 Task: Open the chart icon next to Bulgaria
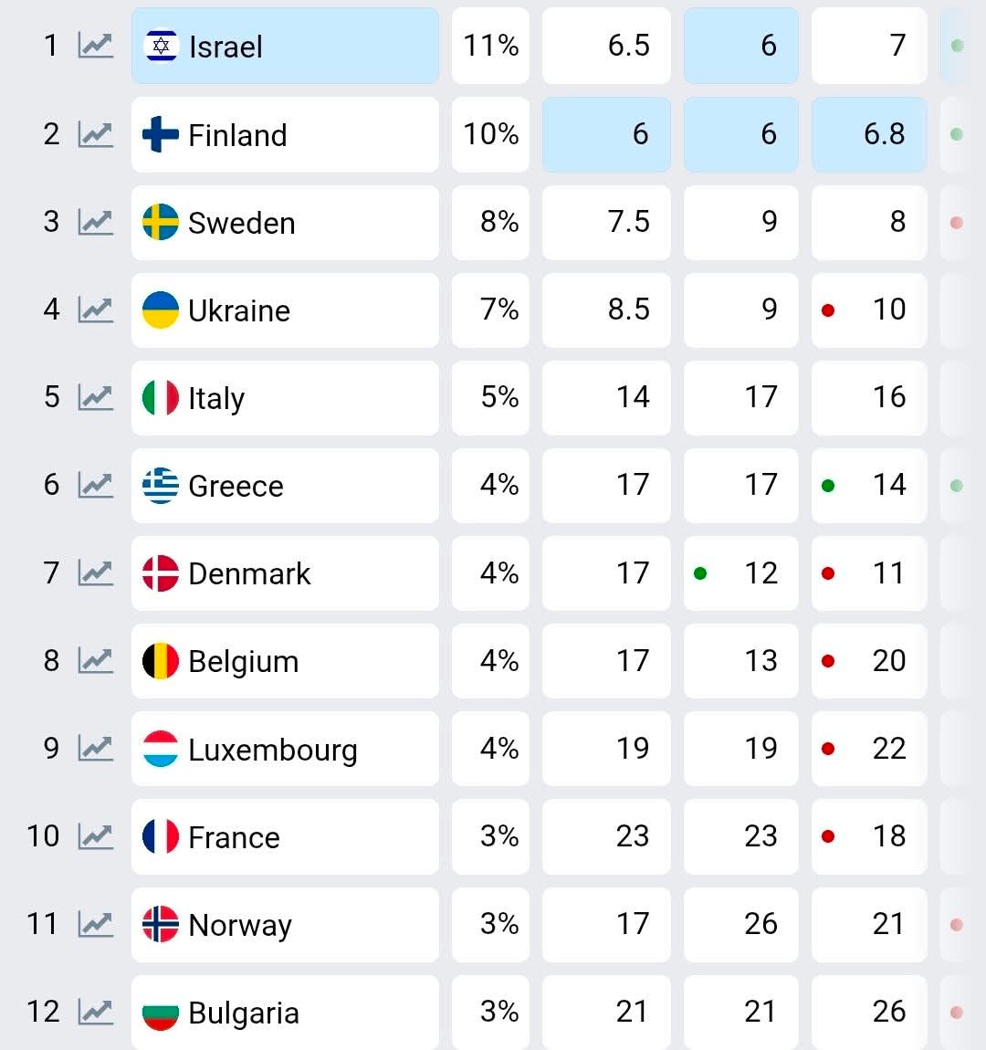(x=95, y=1012)
